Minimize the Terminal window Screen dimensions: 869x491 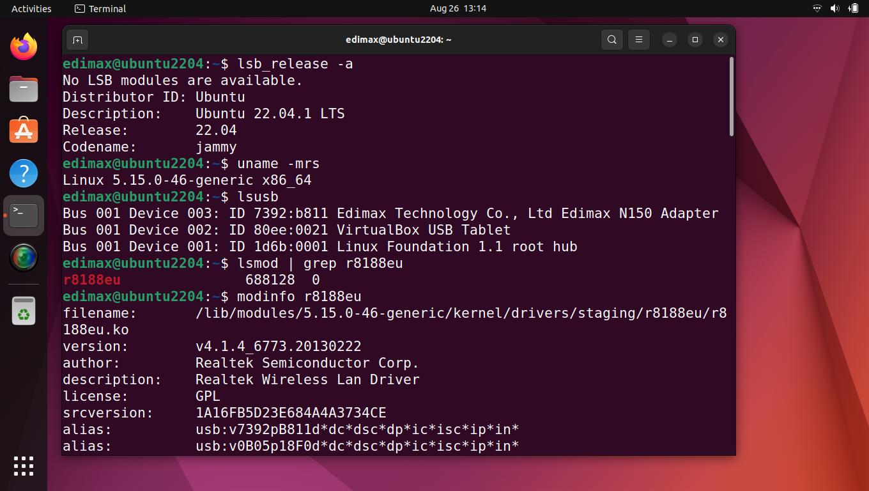tap(670, 40)
